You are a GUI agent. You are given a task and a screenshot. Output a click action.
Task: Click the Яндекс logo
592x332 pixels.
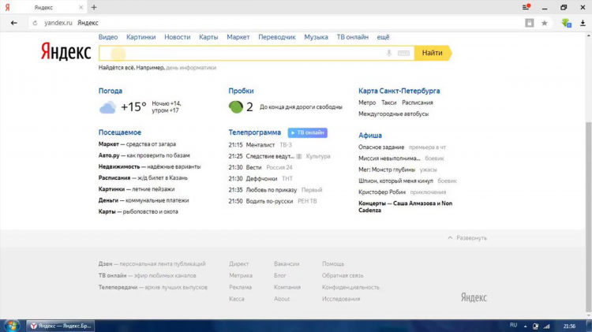(x=66, y=52)
